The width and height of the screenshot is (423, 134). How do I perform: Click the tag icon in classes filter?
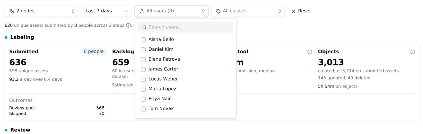coord(218,11)
